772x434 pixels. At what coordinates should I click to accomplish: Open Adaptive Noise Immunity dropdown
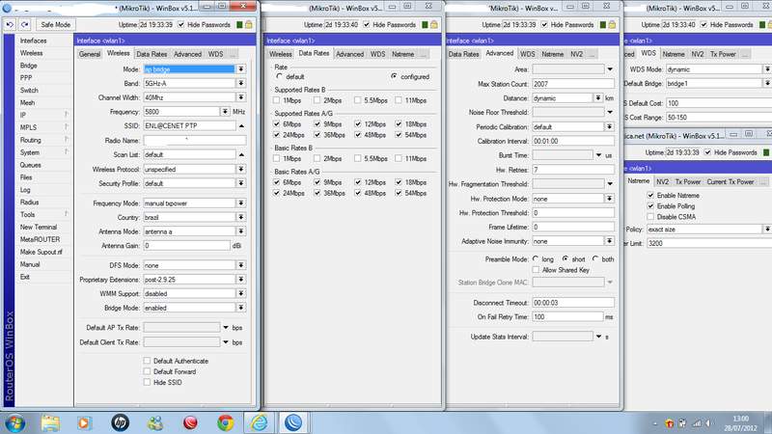click(610, 241)
